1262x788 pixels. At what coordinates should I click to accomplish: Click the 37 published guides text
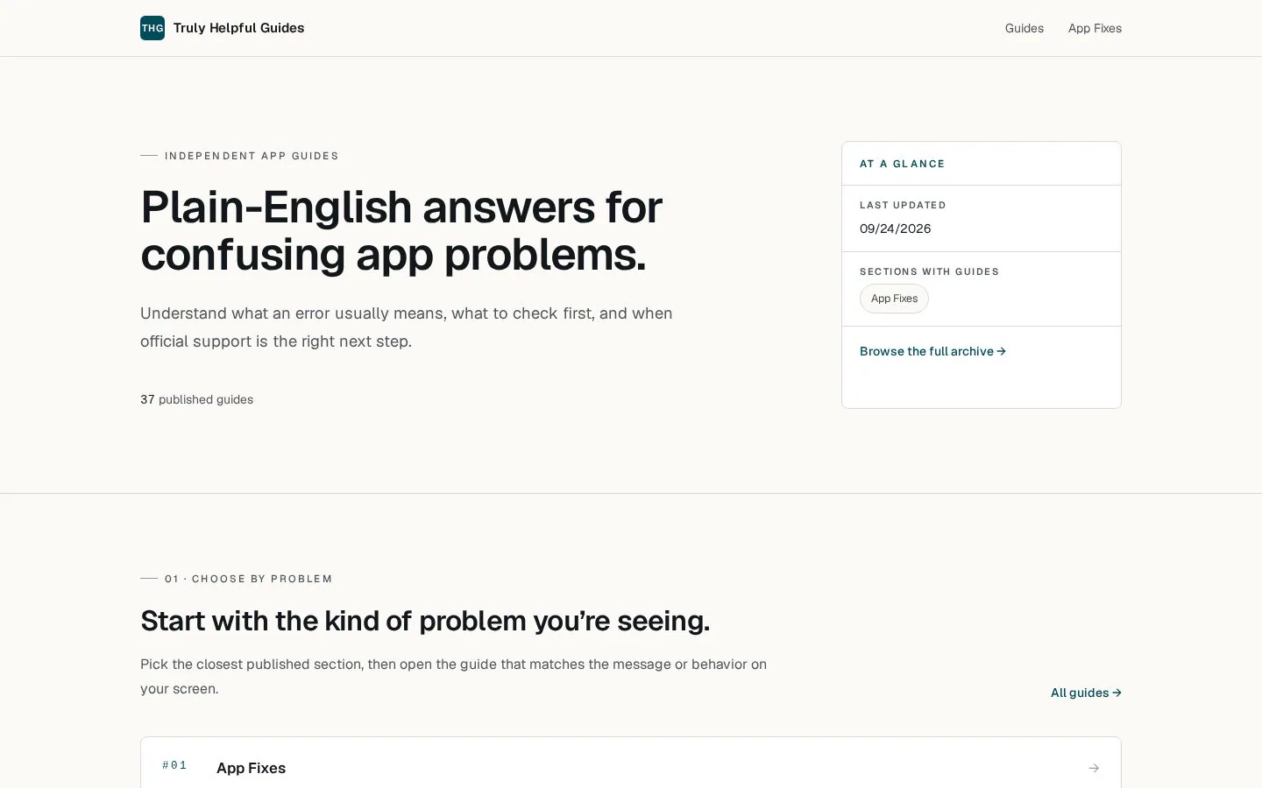click(x=196, y=399)
